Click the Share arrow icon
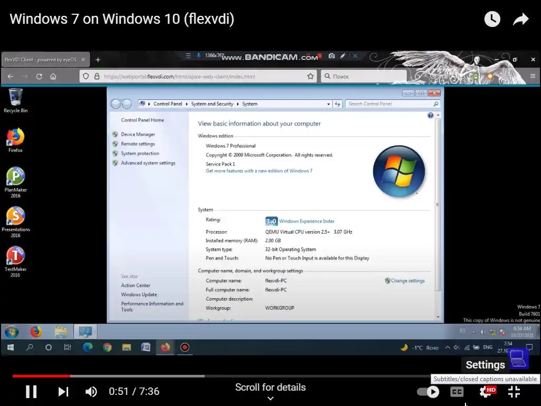Screen dimensions: 541x406 [x=520, y=19]
